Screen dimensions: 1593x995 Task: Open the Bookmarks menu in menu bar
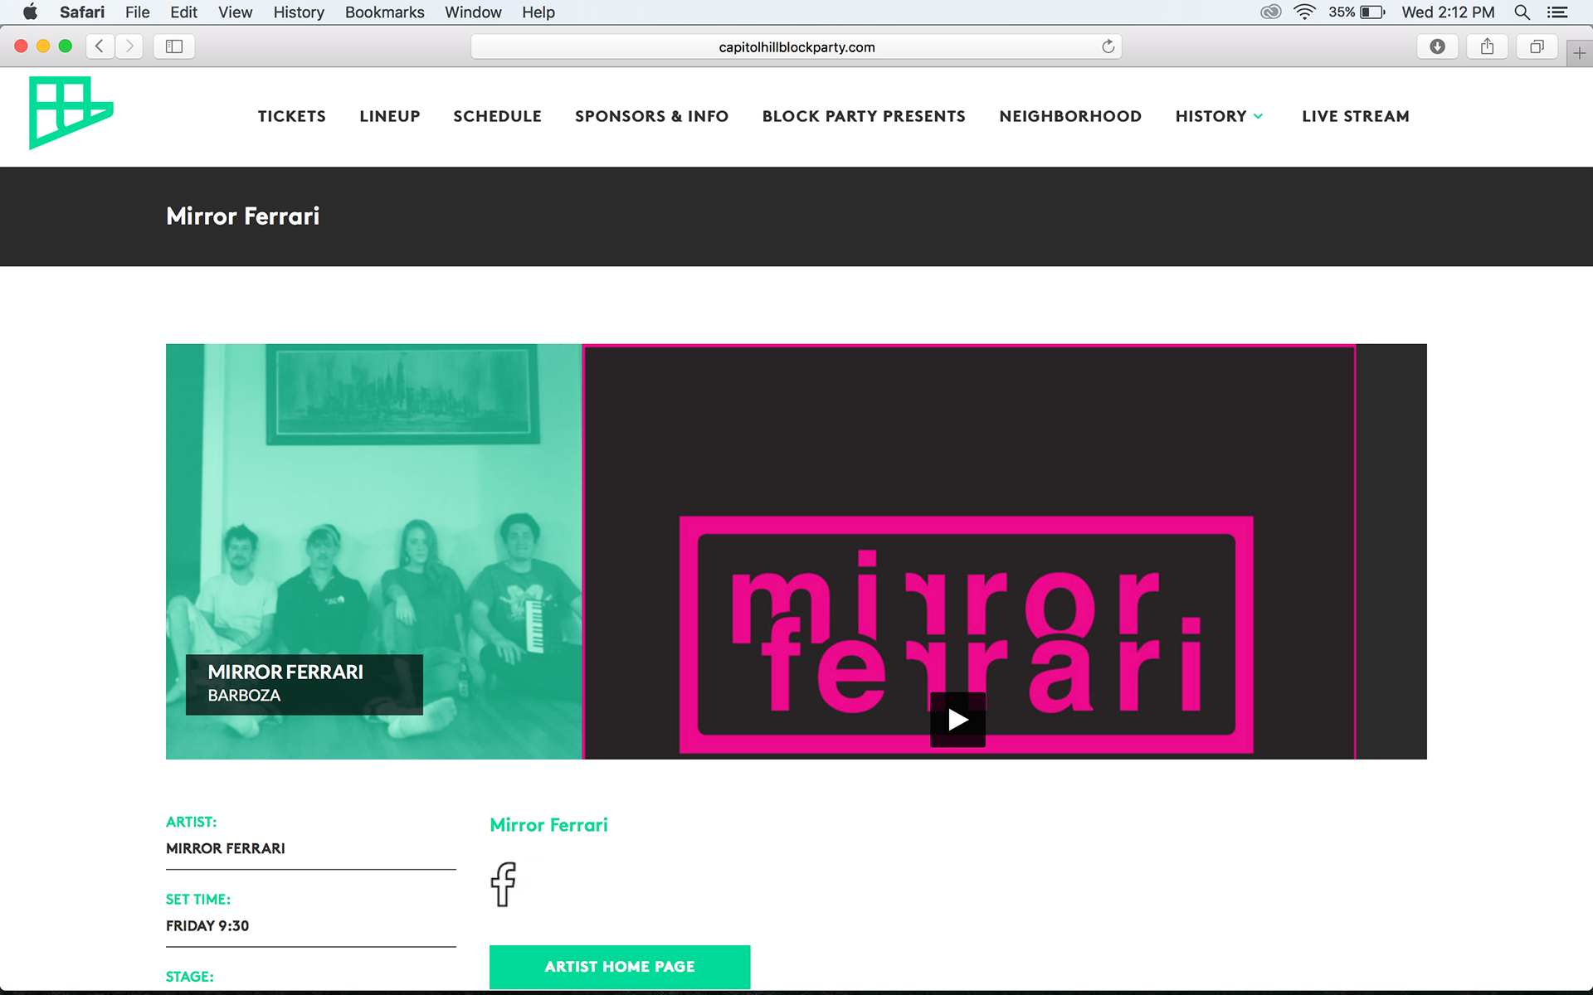point(384,12)
